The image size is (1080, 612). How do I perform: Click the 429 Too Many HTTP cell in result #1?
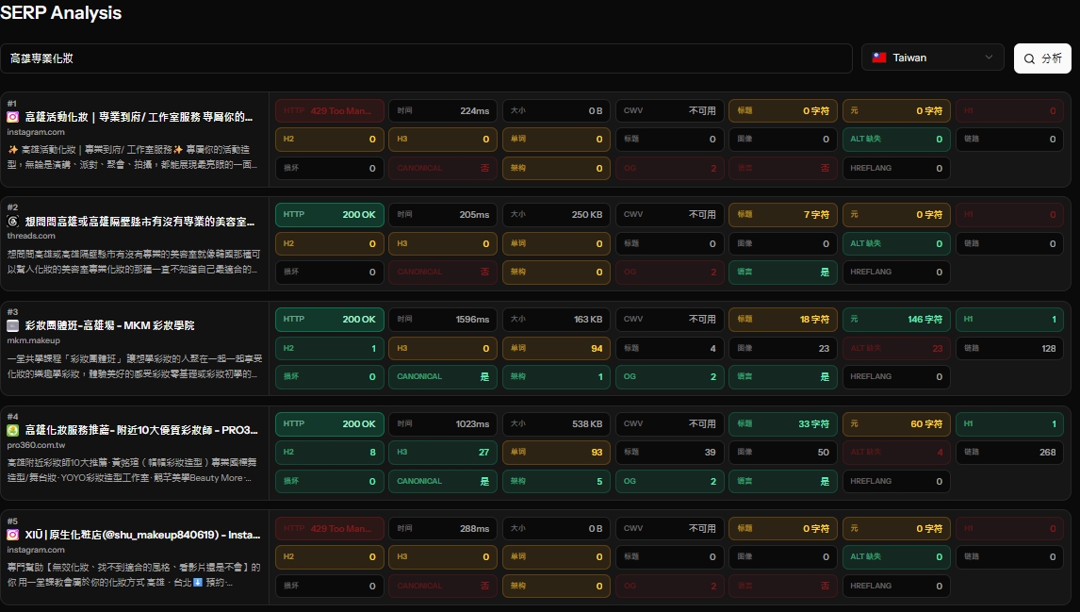(x=329, y=110)
